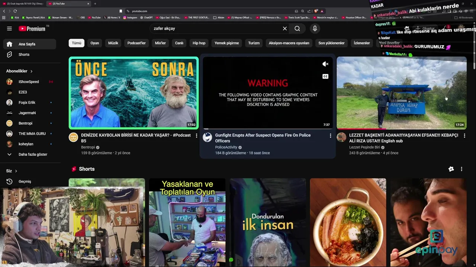Open the Yasaklanan ve Toplatılan Oyun short

(187, 222)
